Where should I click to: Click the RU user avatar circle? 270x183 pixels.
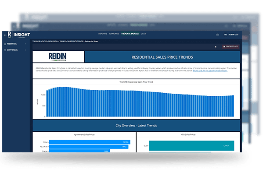click(225, 35)
